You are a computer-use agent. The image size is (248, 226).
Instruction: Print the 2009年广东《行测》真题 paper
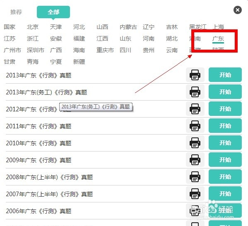click(195, 160)
